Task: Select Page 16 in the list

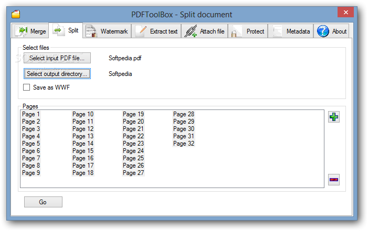Action: click(x=83, y=158)
